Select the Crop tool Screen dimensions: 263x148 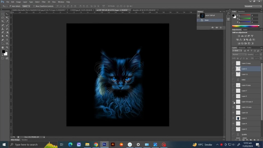tap(3, 22)
